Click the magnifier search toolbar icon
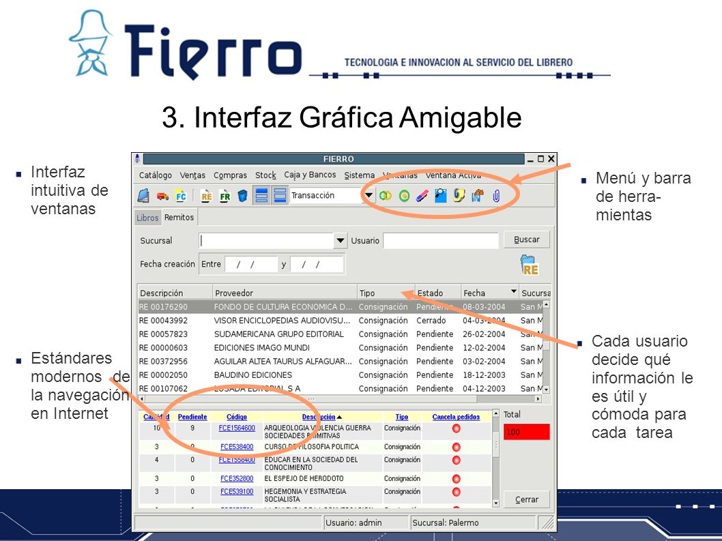The image size is (722, 541). pyautogui.click(x=440, y=196)
